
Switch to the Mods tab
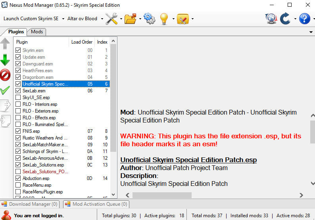tap(37, 32)
